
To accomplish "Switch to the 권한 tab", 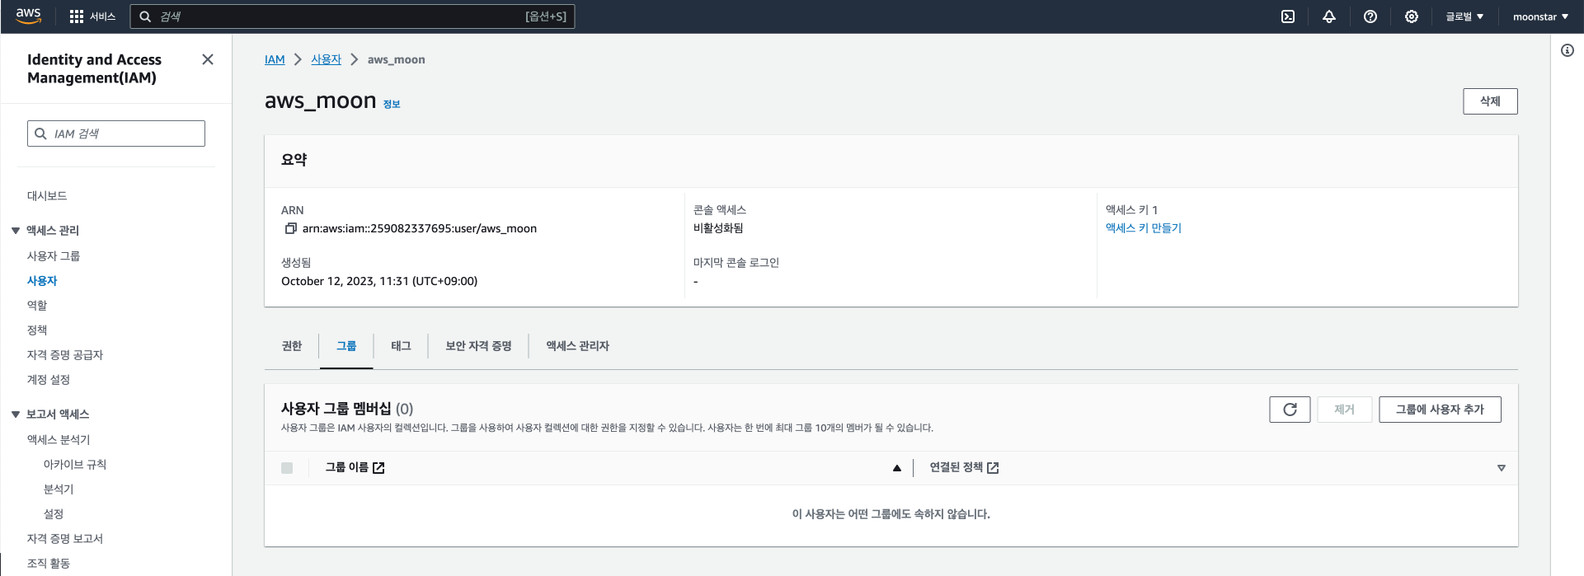I will click(x=292, y=346).
